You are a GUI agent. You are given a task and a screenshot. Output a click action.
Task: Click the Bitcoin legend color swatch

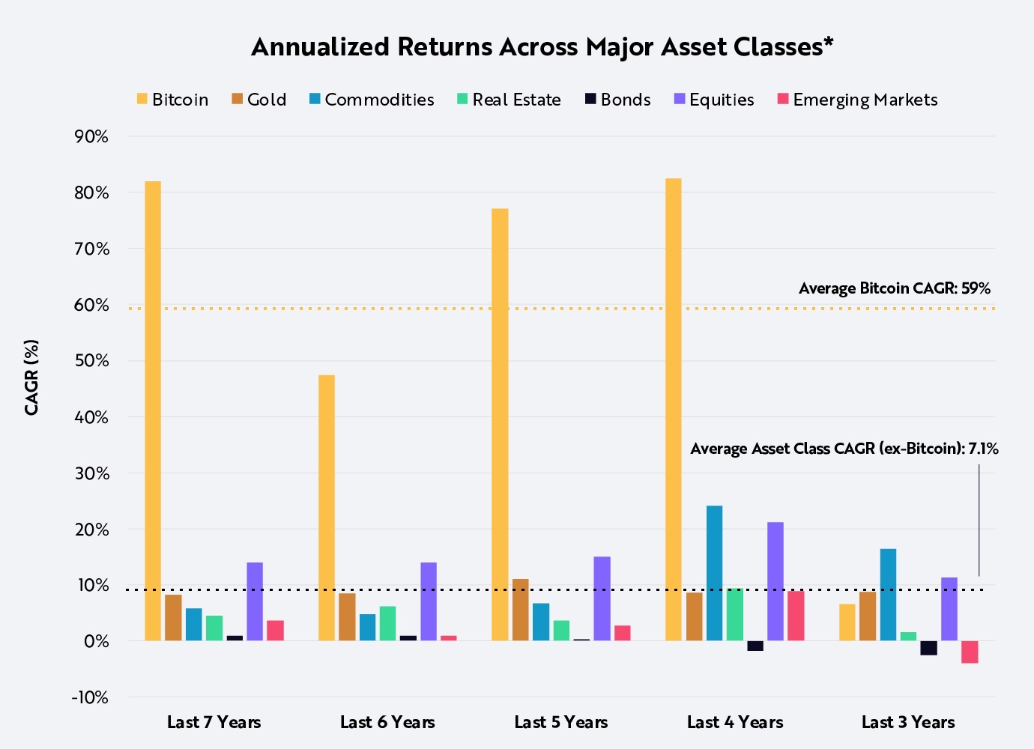[142, 100]
